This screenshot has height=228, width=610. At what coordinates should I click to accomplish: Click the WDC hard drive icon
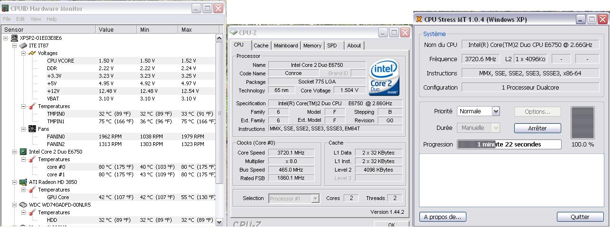point(23,205)
